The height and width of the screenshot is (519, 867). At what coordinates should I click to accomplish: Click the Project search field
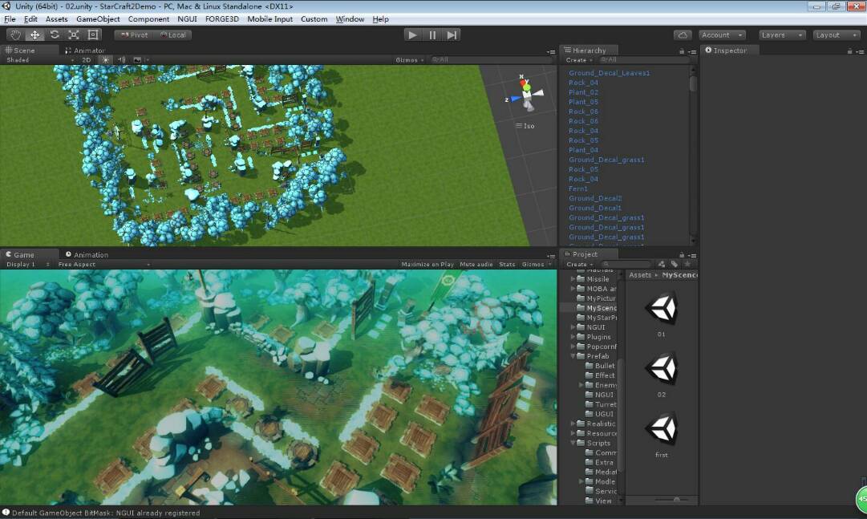coord(626,265)
